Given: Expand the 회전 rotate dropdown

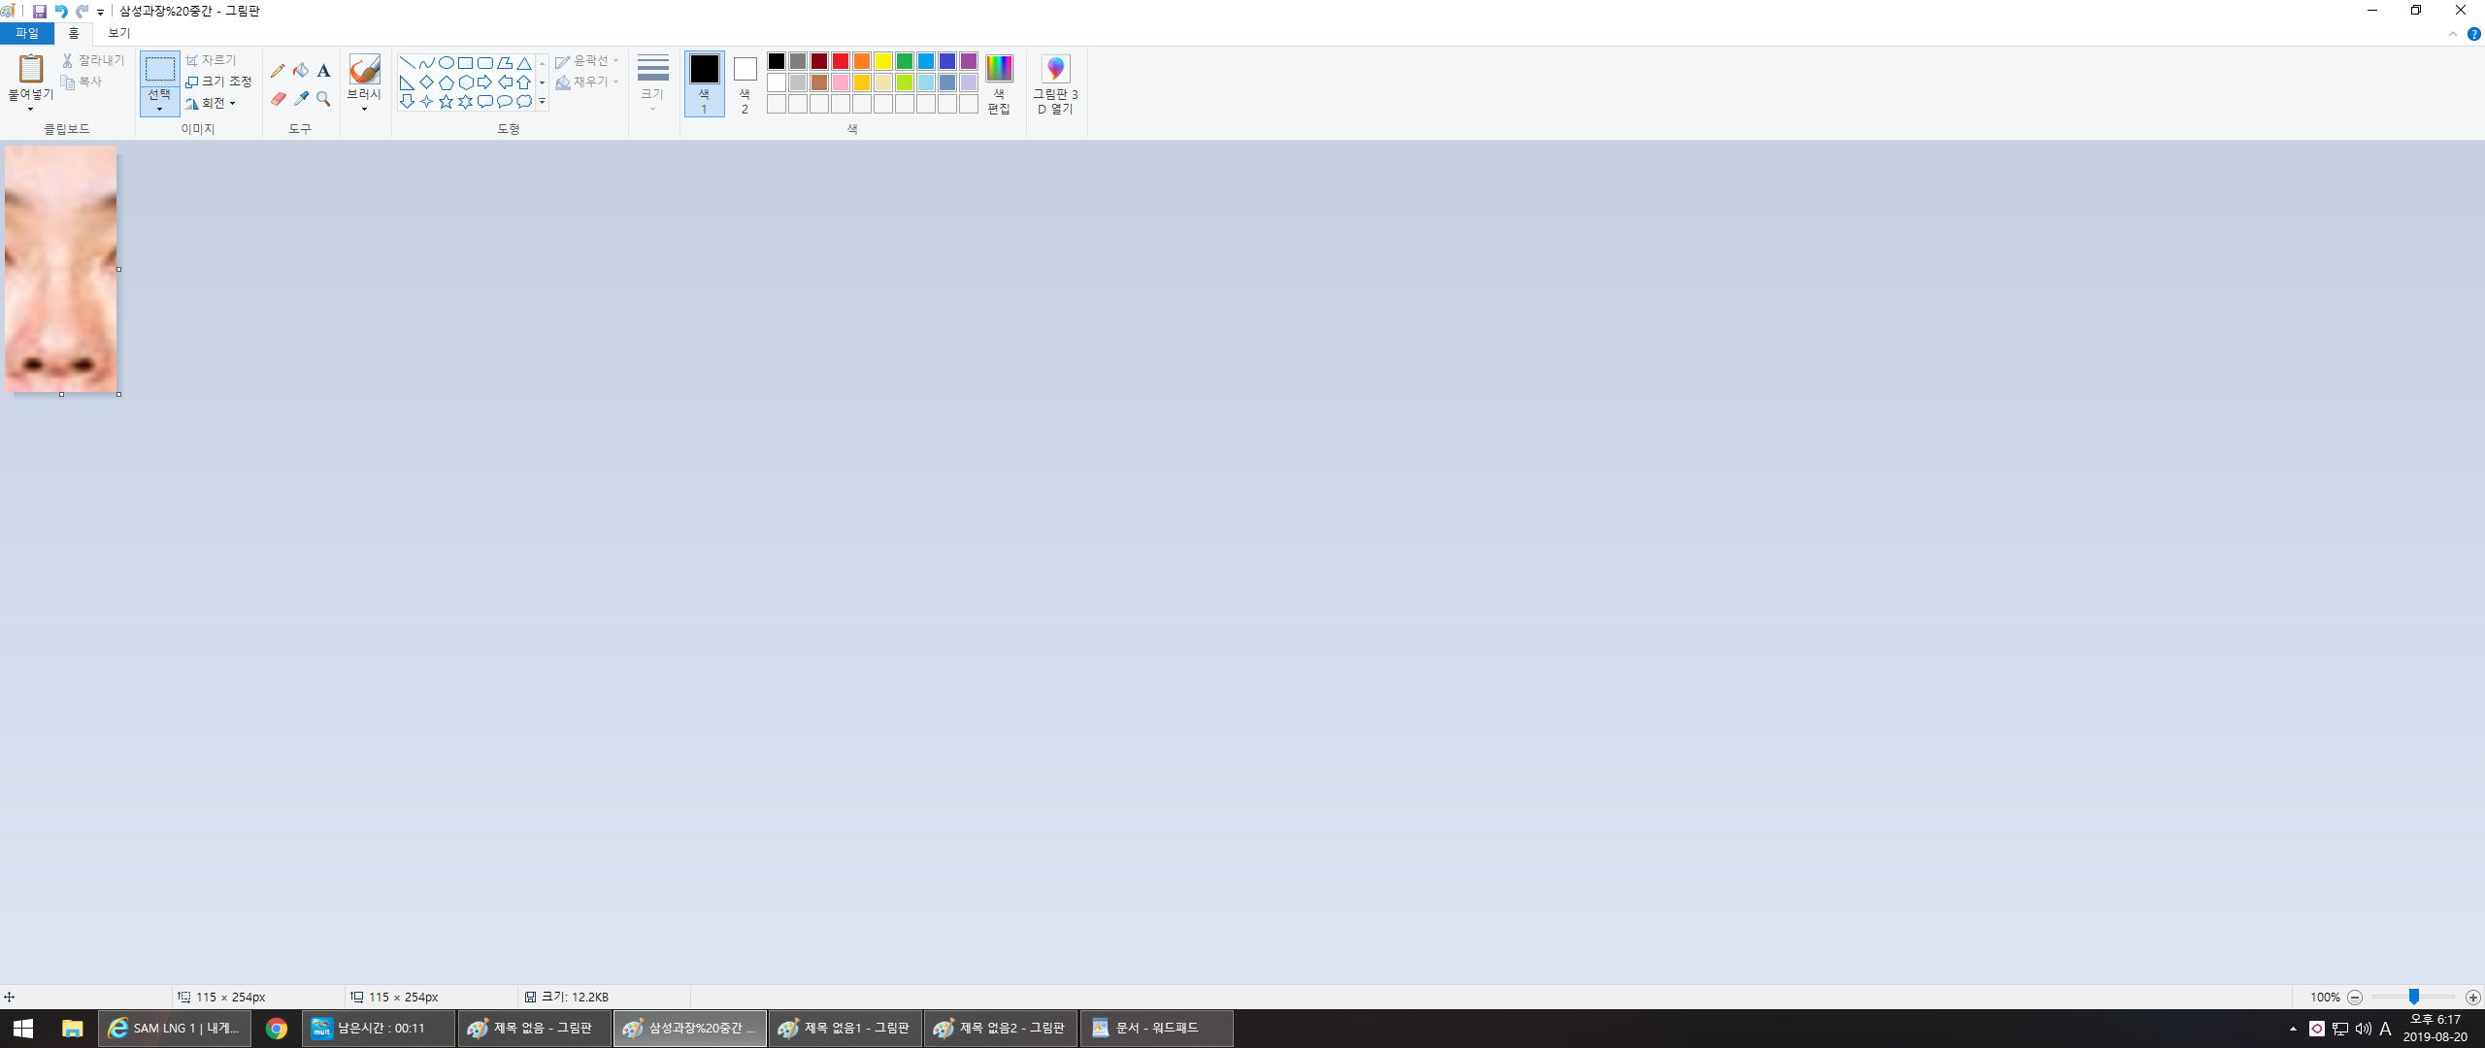Looking at the screenshot, I should point(233,104).
